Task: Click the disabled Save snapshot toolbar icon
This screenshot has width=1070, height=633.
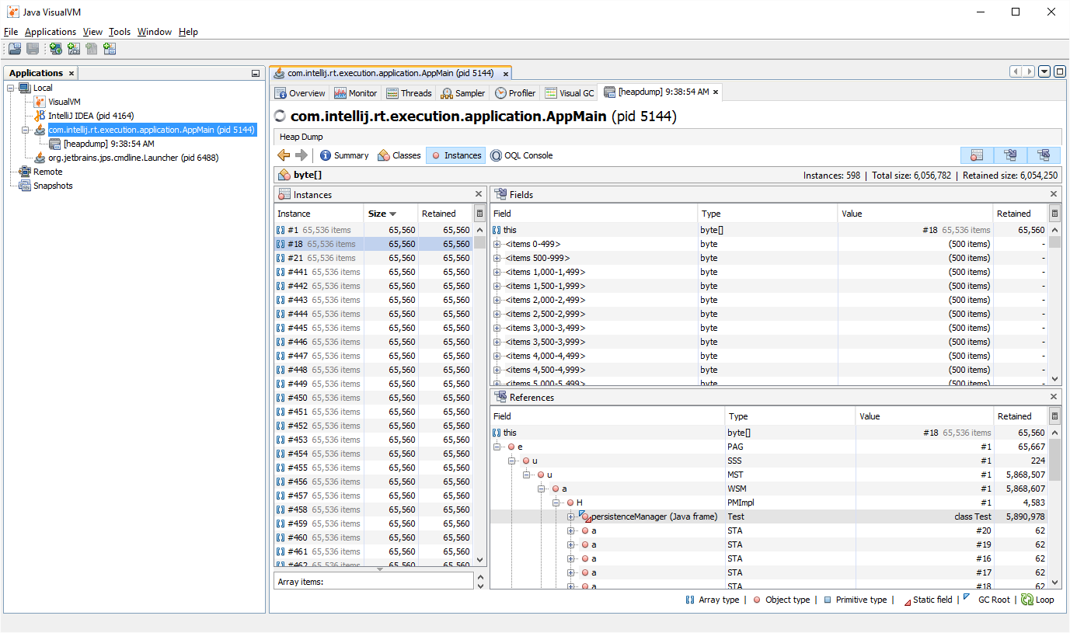Action: pos(33,49)
